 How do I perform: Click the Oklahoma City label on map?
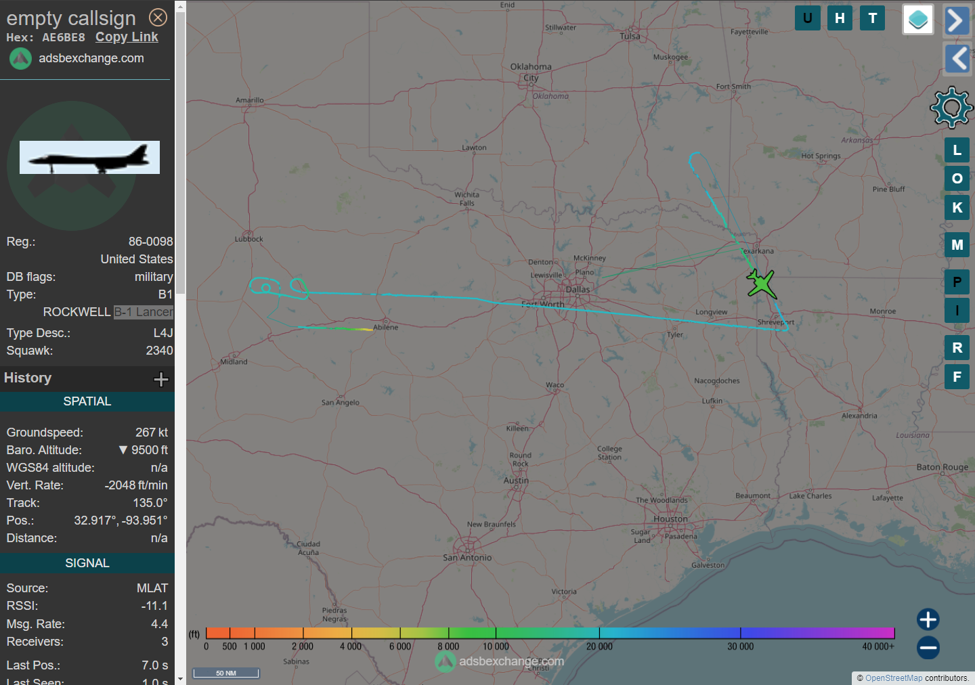[531, 72]
